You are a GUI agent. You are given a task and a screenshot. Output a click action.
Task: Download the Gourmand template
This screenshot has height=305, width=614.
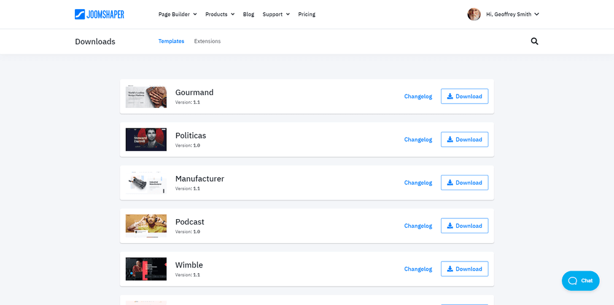point(464,96)
